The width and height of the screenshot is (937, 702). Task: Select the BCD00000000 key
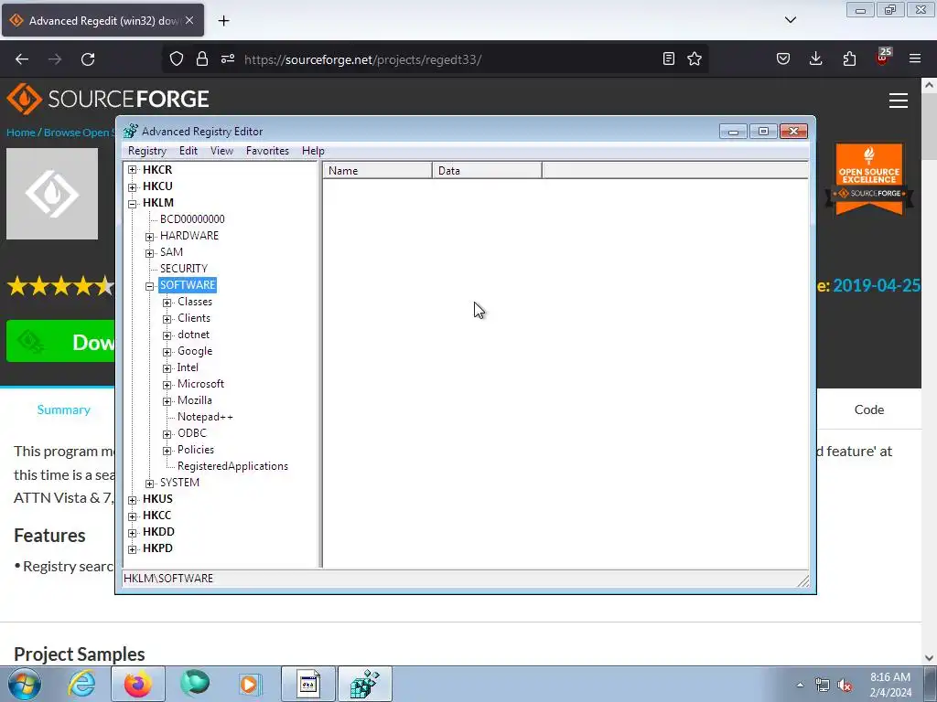tap(192, 219)
